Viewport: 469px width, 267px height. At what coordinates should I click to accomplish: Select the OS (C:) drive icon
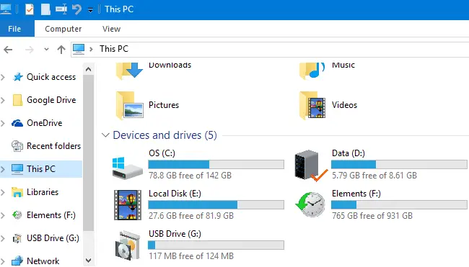click(x=128, y=168)
